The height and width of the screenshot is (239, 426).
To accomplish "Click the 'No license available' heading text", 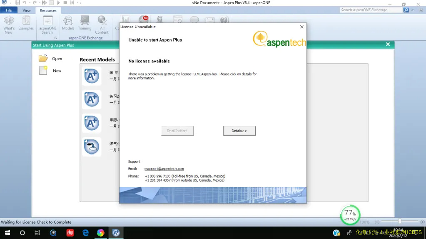I will 149,61.
